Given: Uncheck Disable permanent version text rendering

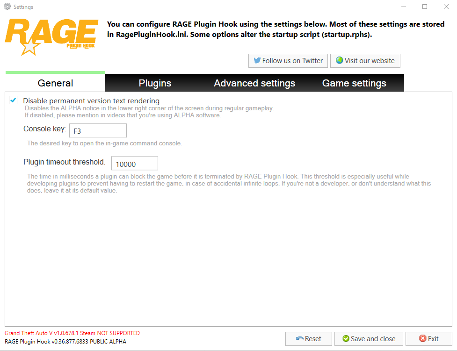Looking at the screenshot, I should pyautogui.click(x=13, y=100).
